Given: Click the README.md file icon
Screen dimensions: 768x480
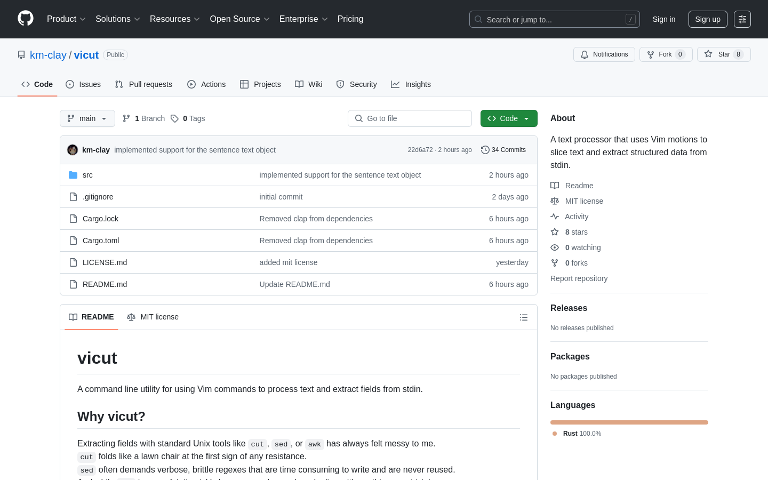Looking at the screenshot, I should 73,284.
